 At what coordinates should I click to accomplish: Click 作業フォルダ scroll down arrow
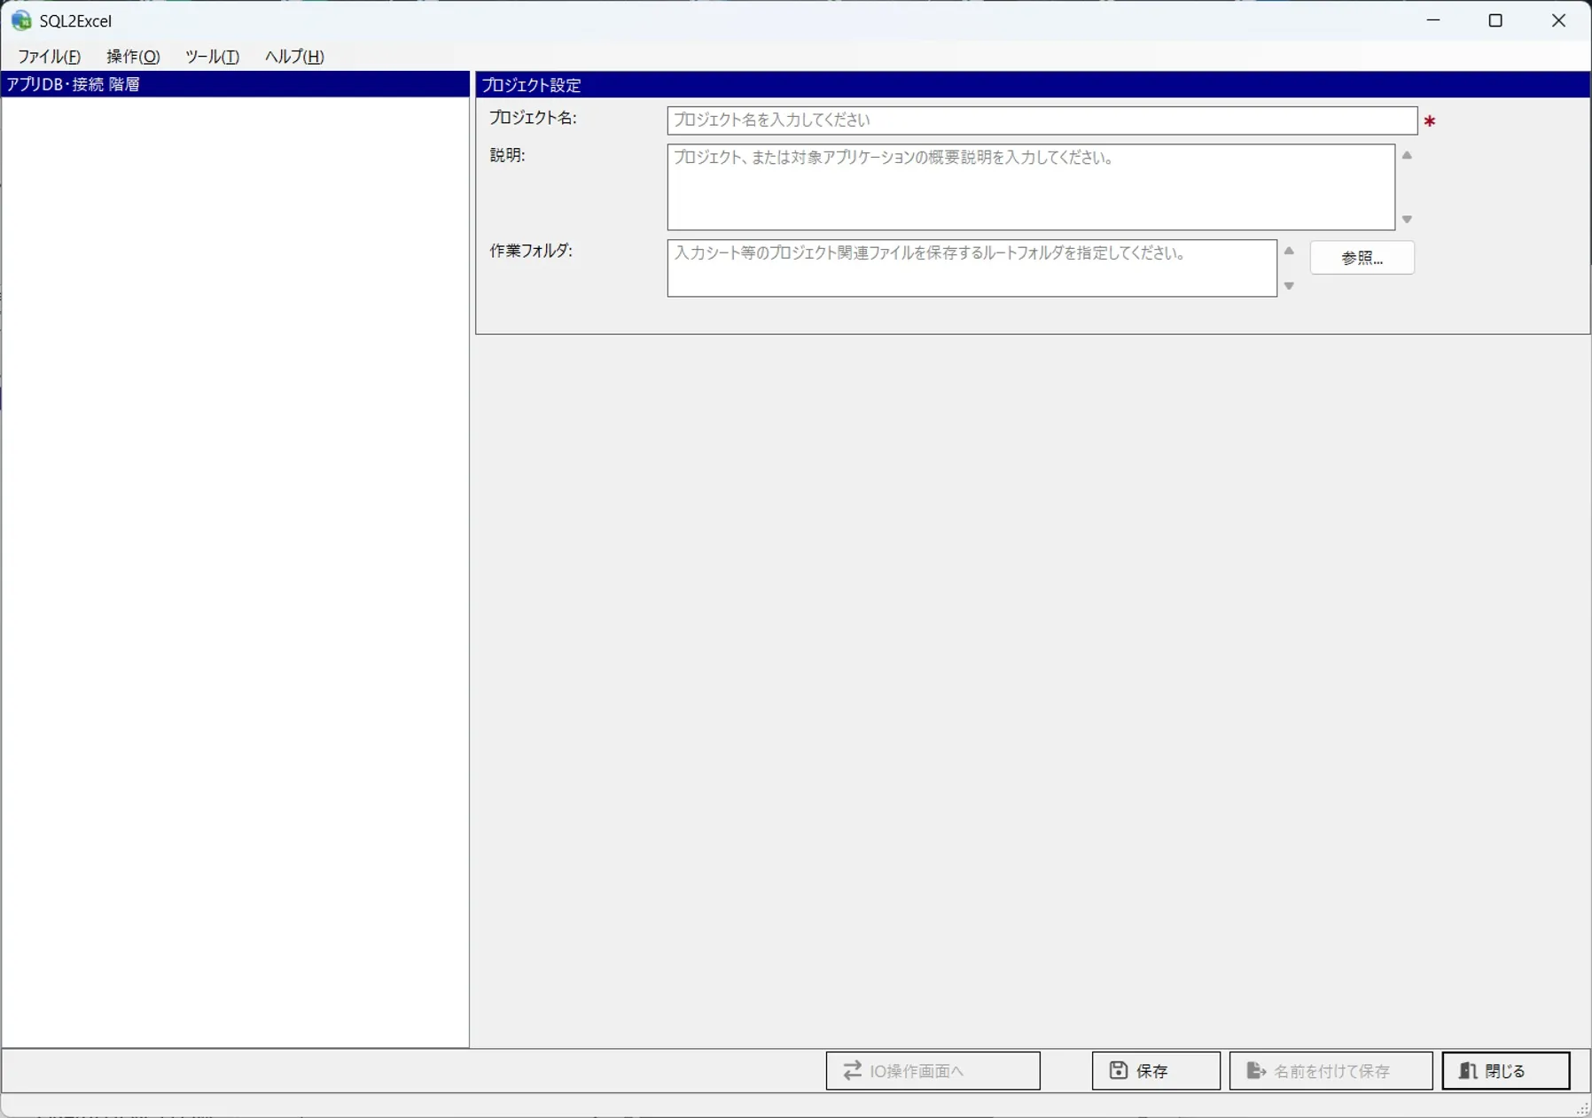(x=1289, y=286)
